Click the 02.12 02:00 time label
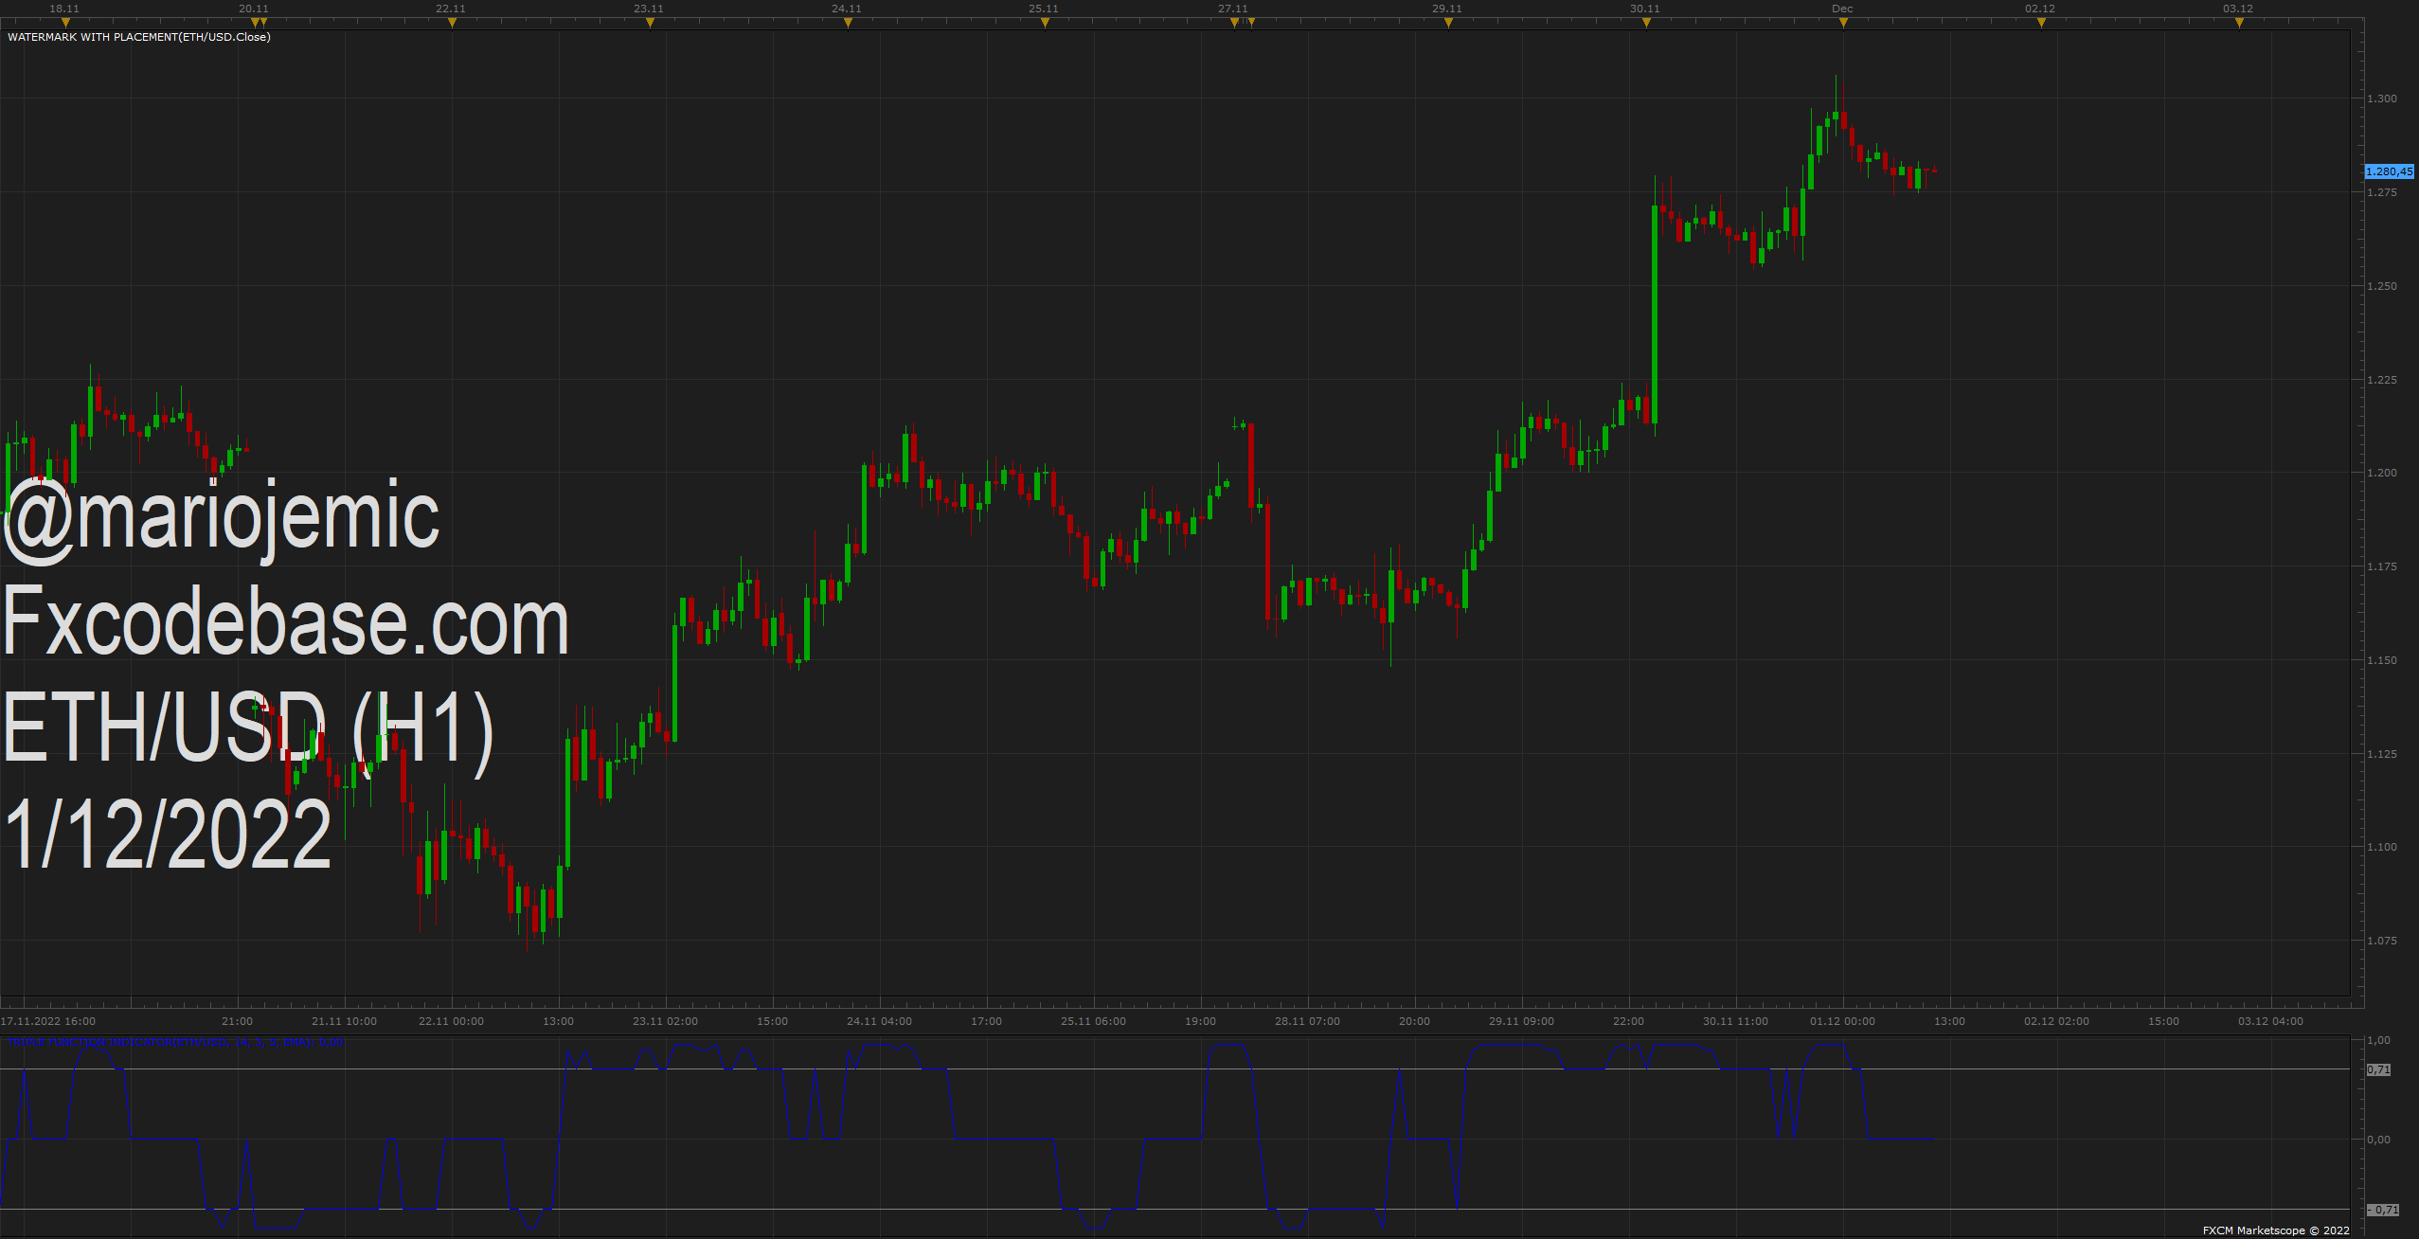The image size is (2419, 1239). click(2056, 1021)
